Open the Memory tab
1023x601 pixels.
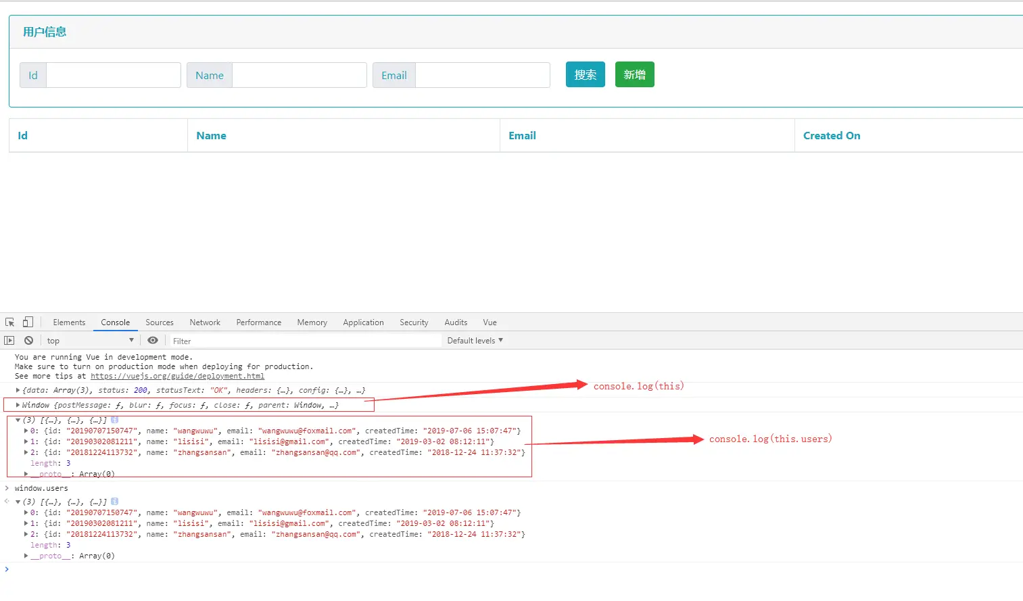(x=312, y=322)
